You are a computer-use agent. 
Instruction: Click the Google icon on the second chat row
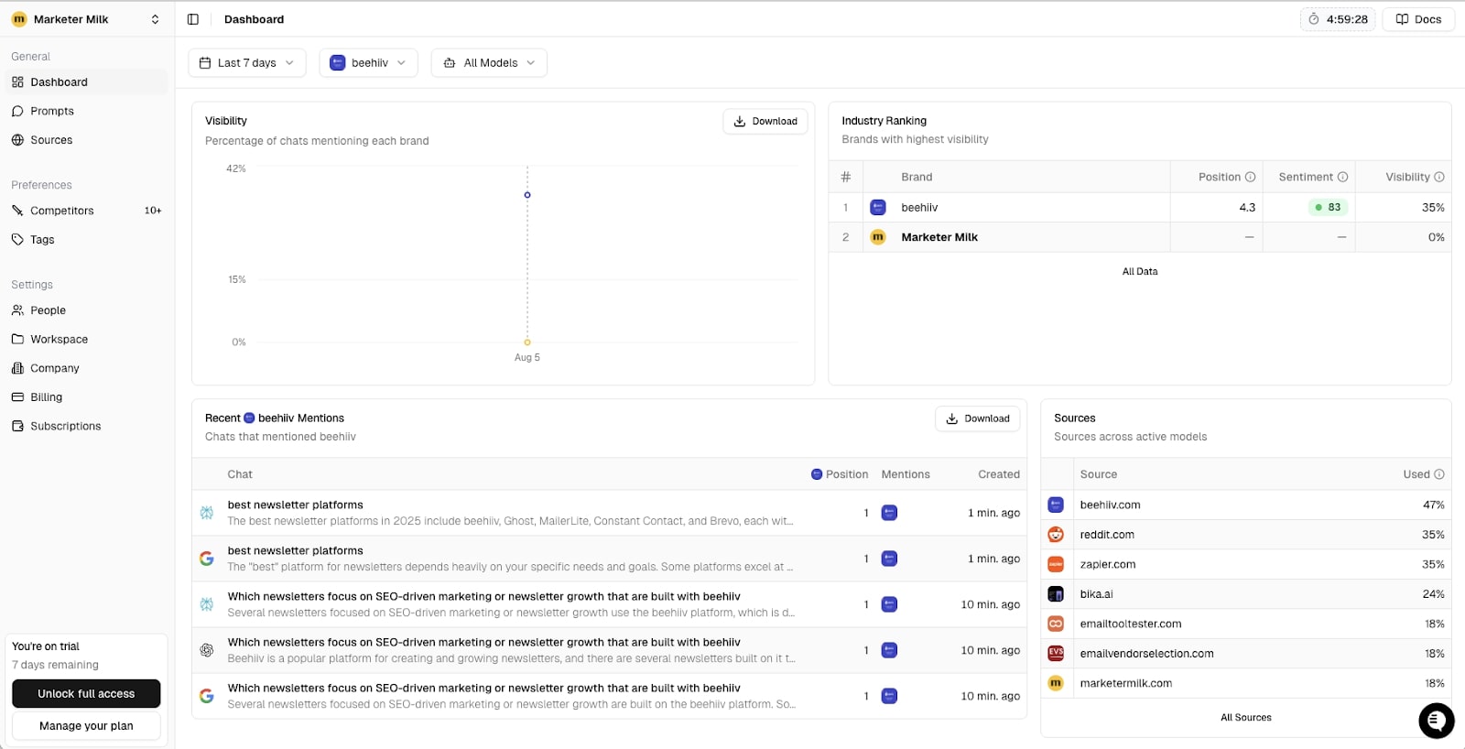tap(207, 559)
